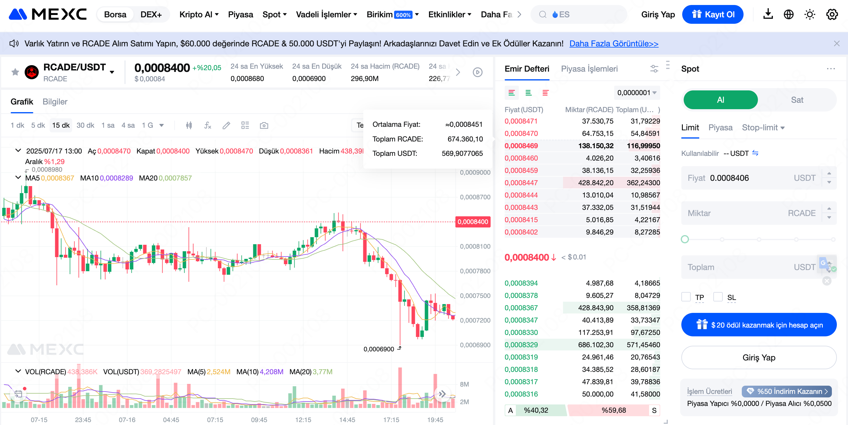Click the search magnifier icon
848x425 pixels.
(543, 14)
